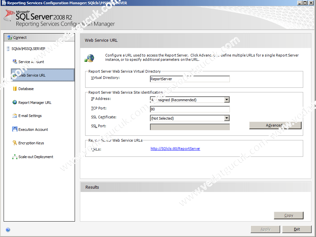Click the Report Manager URL globe icon

pyautogui.click(x=15, y=102)
